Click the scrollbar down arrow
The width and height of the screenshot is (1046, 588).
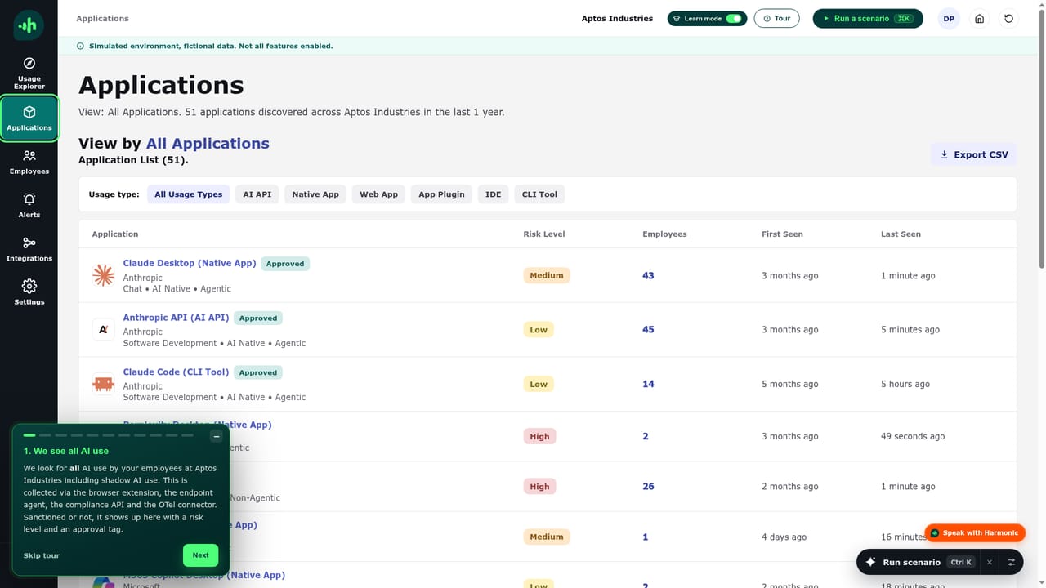[x=1041, y=582]
